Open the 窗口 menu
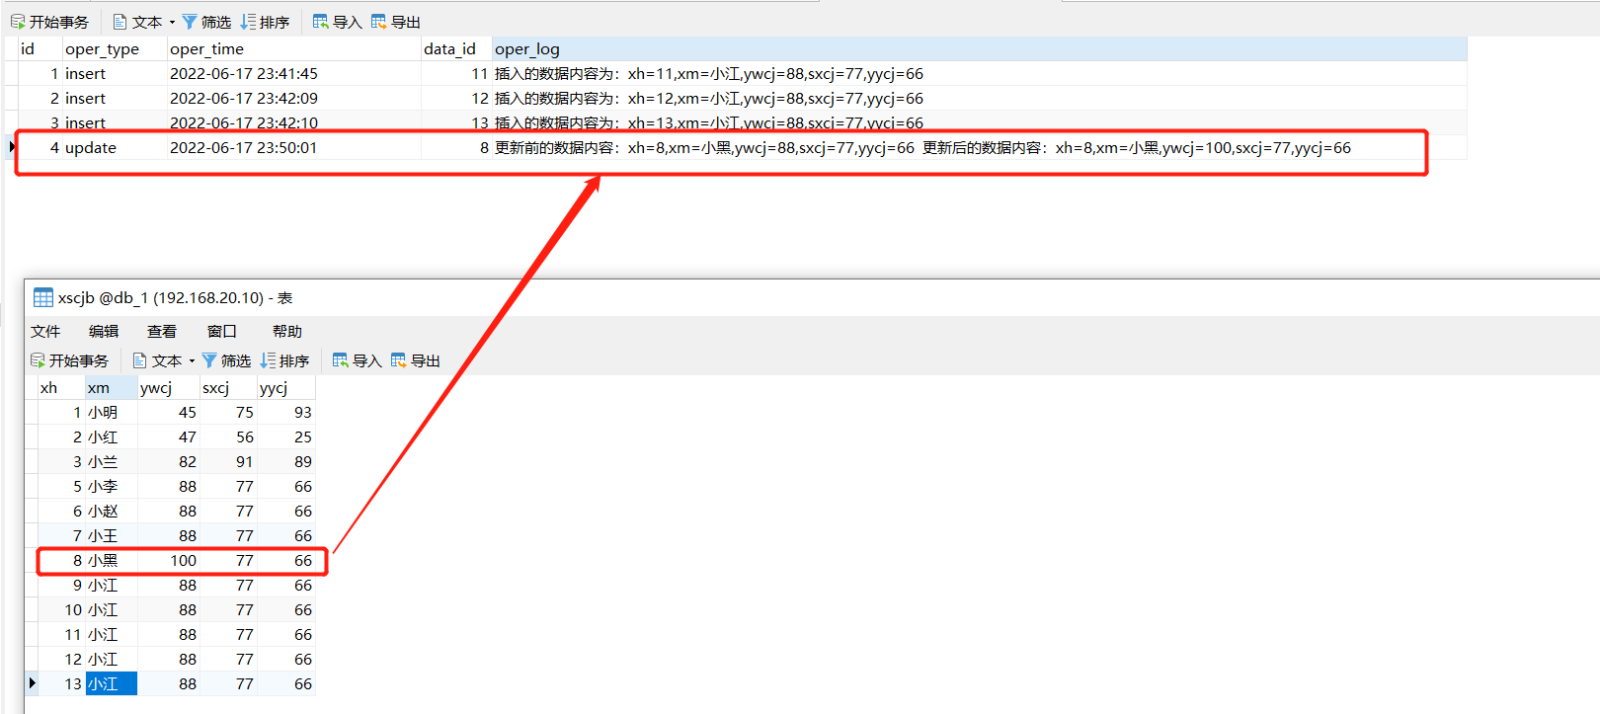The height and width of the screenshot is (714, 1600). (222, 332)
